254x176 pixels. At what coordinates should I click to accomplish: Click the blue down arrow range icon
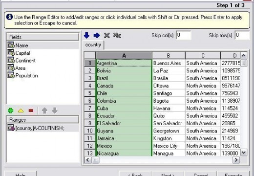click(x=86, y=35)
